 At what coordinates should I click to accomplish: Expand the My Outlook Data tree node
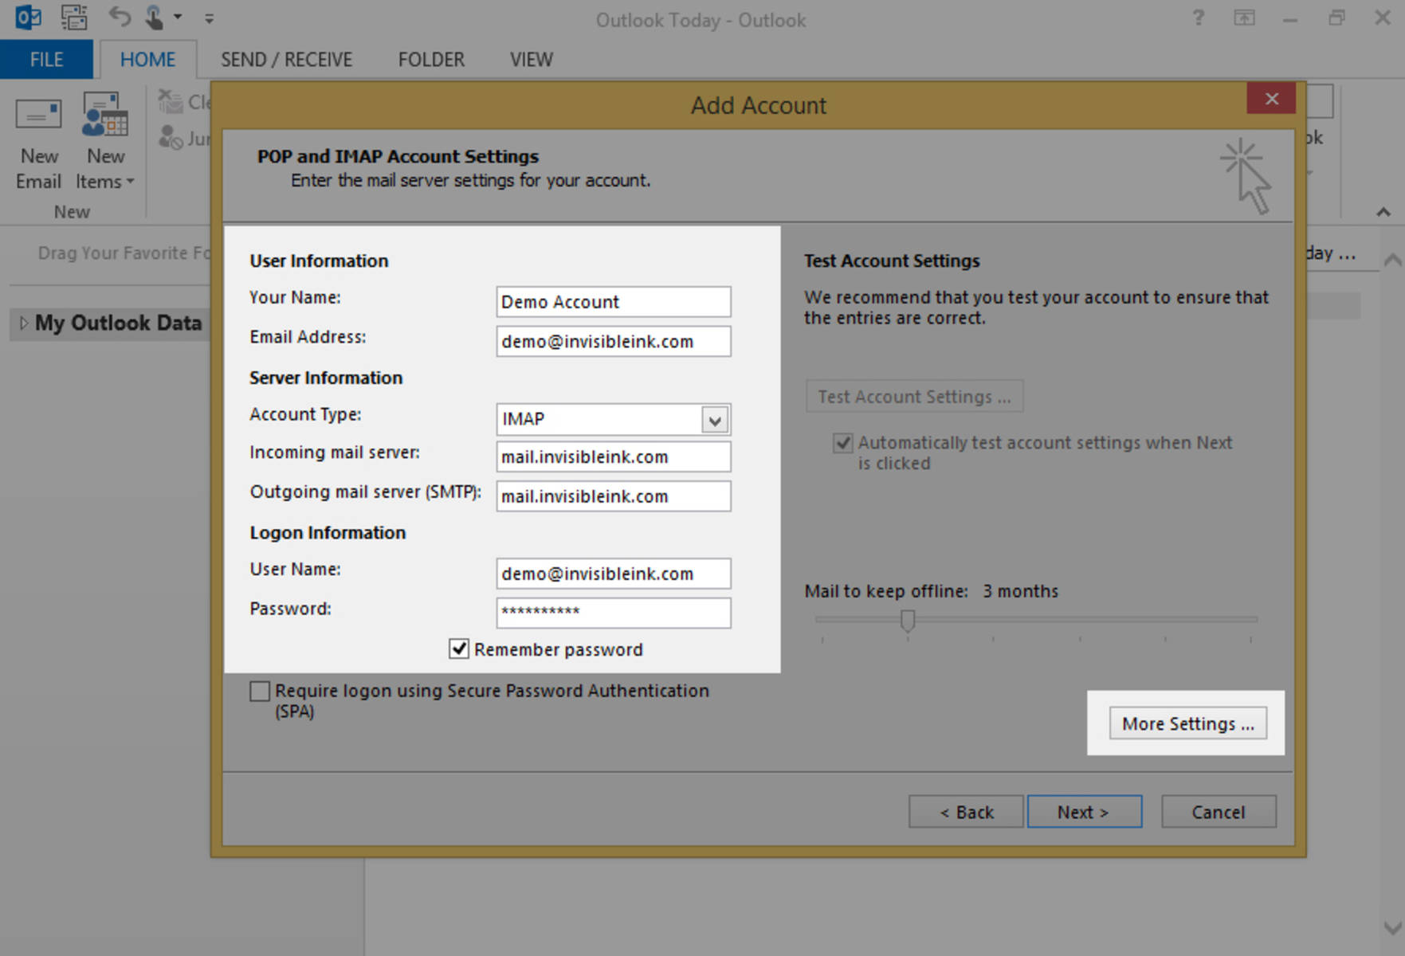(x=23, y=323)
